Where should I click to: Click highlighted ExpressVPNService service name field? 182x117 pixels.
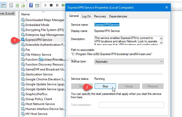coord(107,25)
